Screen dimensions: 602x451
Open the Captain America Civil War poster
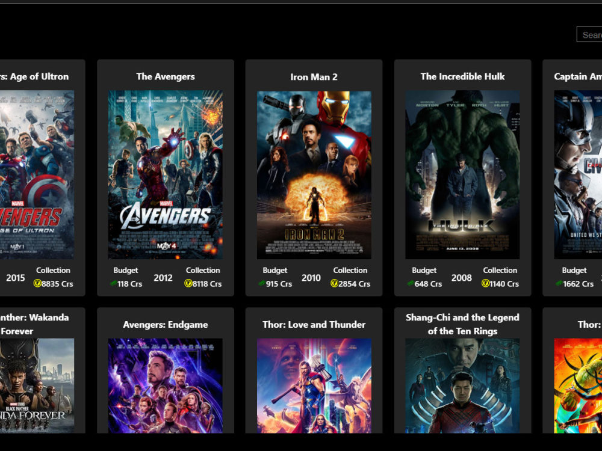pyautogui.click(x=578, y=174)
